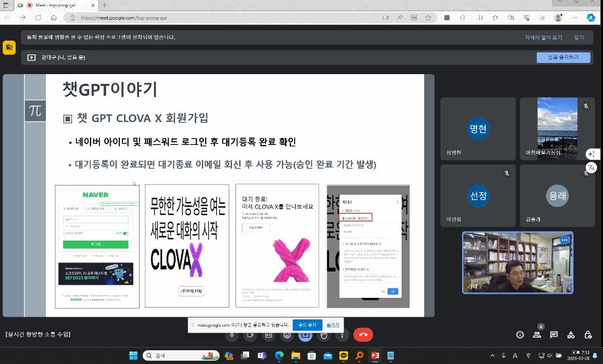The height and width of the screenshot is (364, 603).
Task: Open options on the self-view video tile
Action: (x=564, y=240)
